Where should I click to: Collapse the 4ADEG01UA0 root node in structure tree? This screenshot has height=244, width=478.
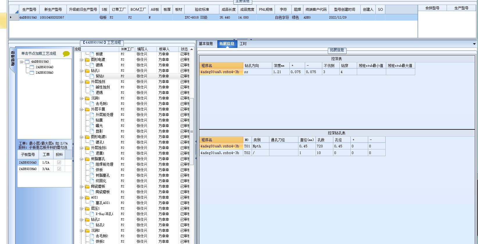[x=22, y=62]
